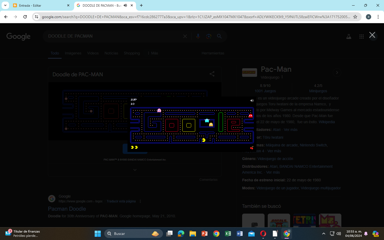This screenshot has height=240, width=384.
Task: Open the Windows Start menu
Action: pyautogui.click(x=98, y=234)
